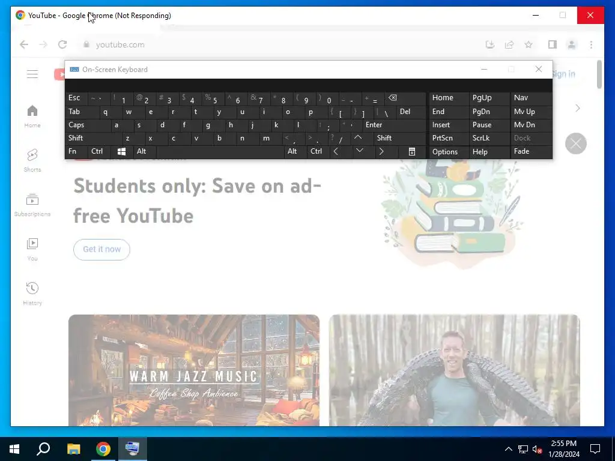The image size is (615, 461).
Task: Click the YouTube page vertical scrollbar
Action: (x=599, y=74)
